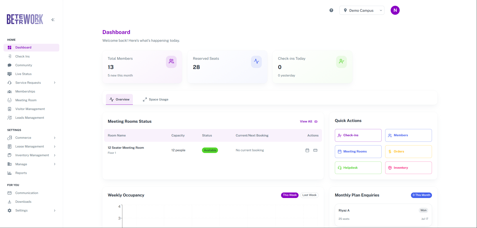Click the Downloads sidebar icon

[9, 201]
